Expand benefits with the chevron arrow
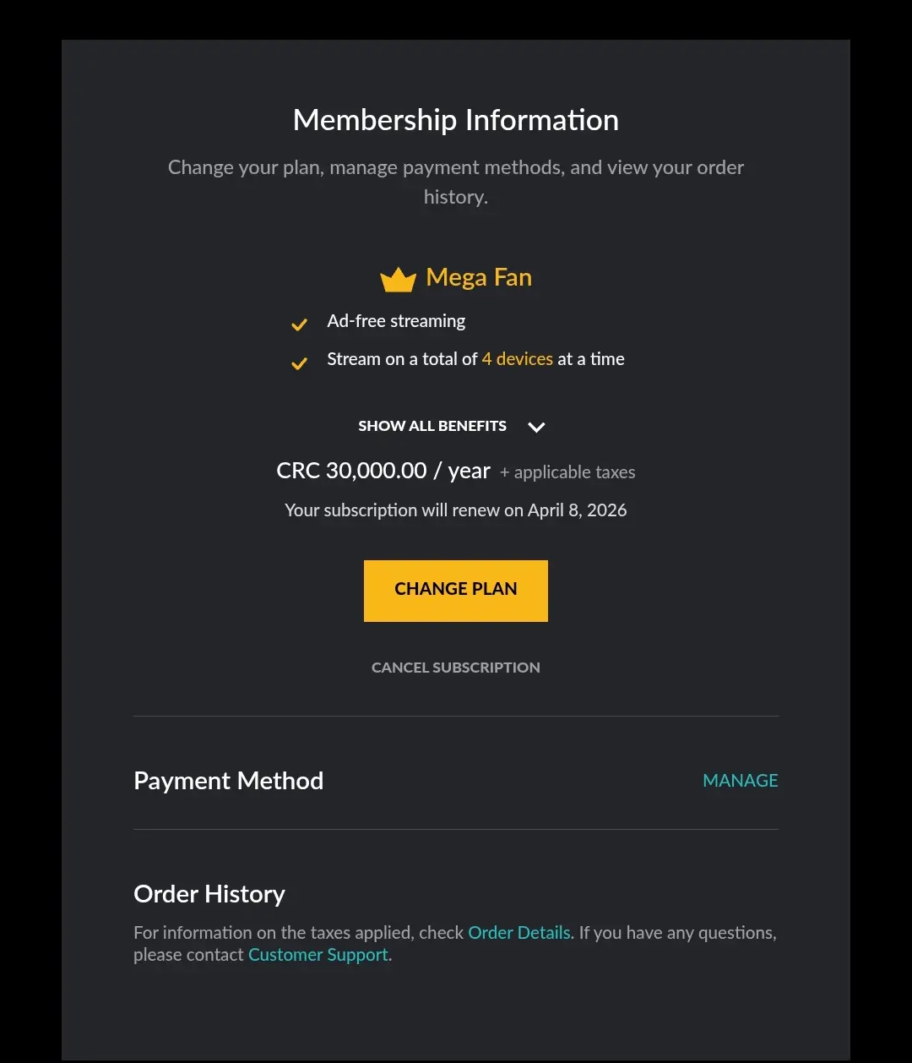This screenshot has width=912, height=1063. 536,427
